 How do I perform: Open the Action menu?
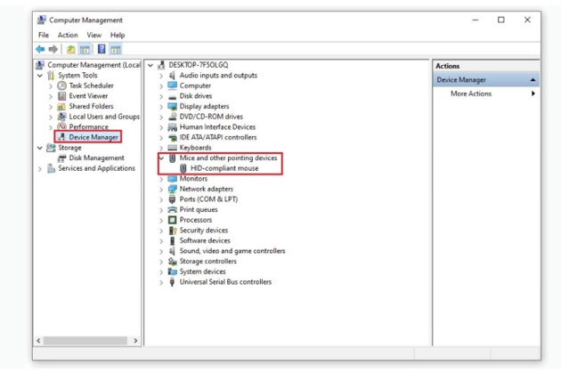68,35
